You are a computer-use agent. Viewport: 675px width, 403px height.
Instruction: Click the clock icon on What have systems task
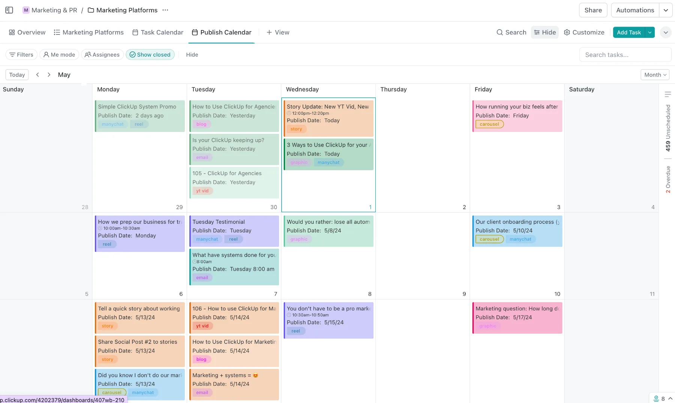[x=195, y=262]
